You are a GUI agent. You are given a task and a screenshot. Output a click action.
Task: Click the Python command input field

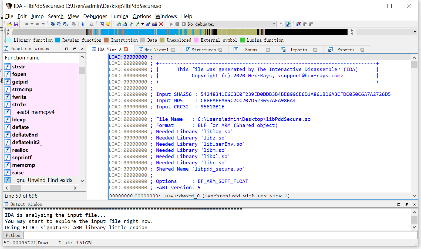[x=220, y=235]
